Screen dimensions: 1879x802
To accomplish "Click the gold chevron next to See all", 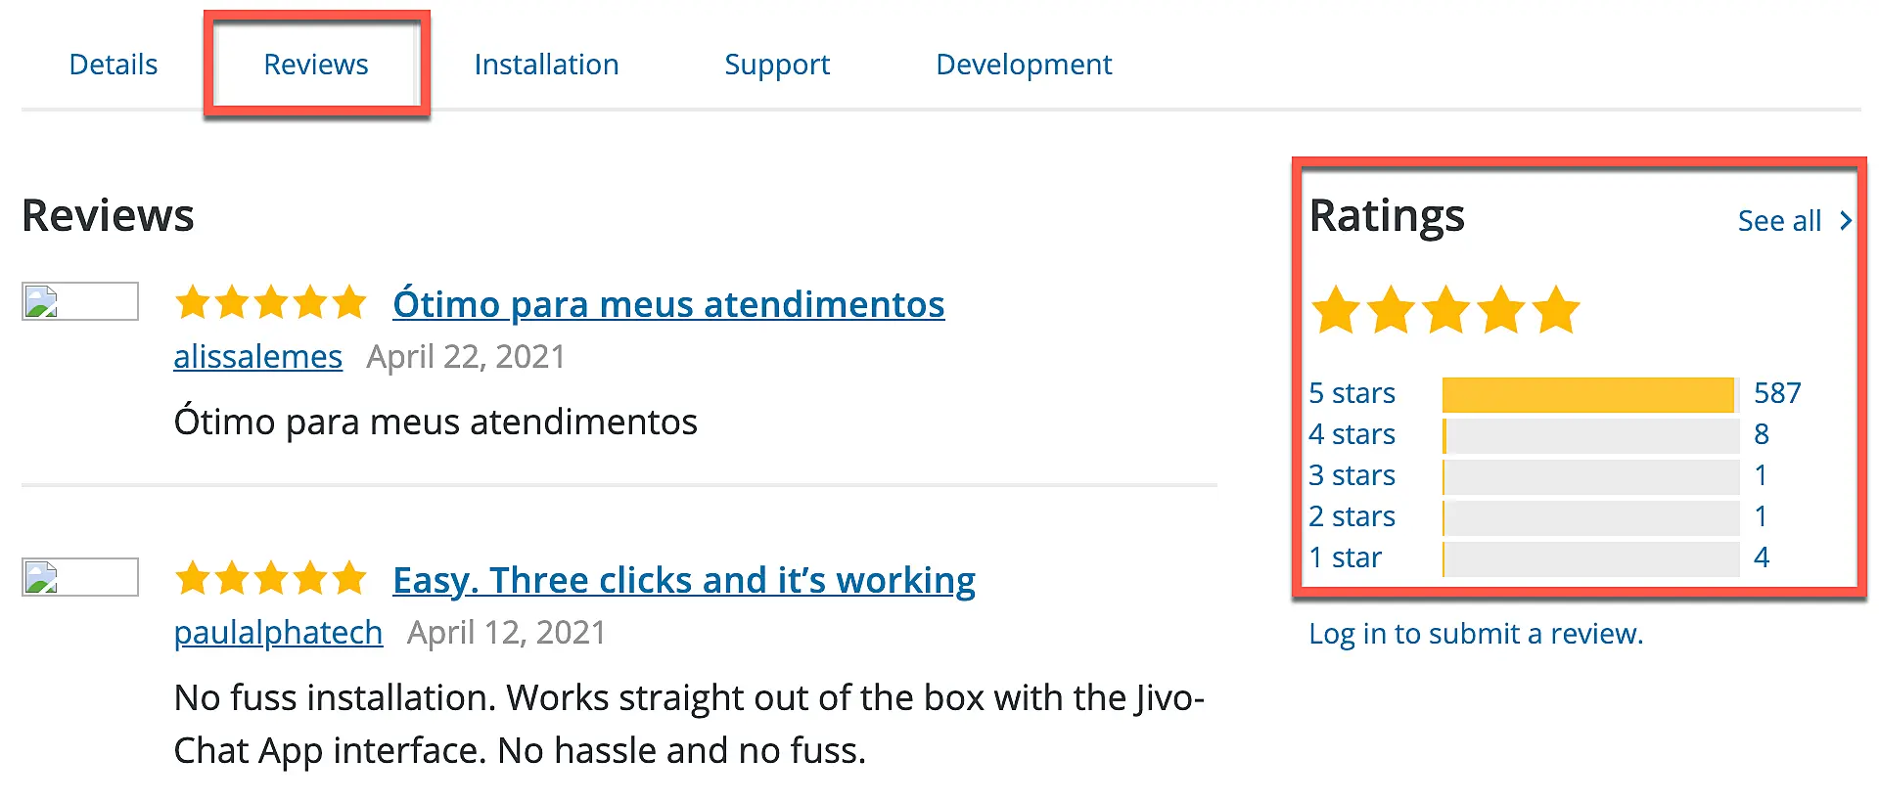I will tap(1848, 220).
